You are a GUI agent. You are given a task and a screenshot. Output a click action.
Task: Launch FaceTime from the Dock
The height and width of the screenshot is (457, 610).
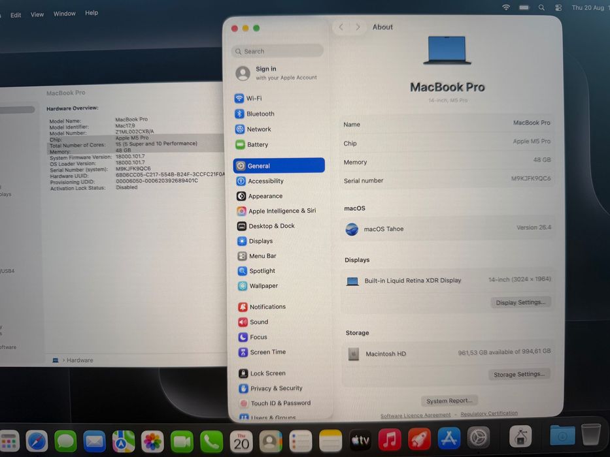(x=182, y=441)
